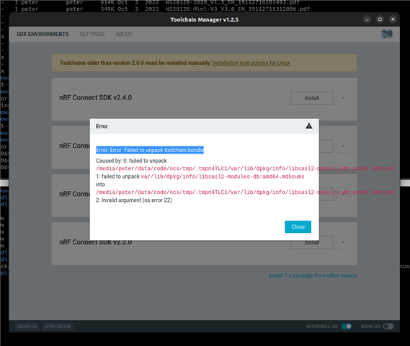410x346 pixels.
Task: Click 'Caused by: 0: failed to unpack' line
Action: point(131,161)
